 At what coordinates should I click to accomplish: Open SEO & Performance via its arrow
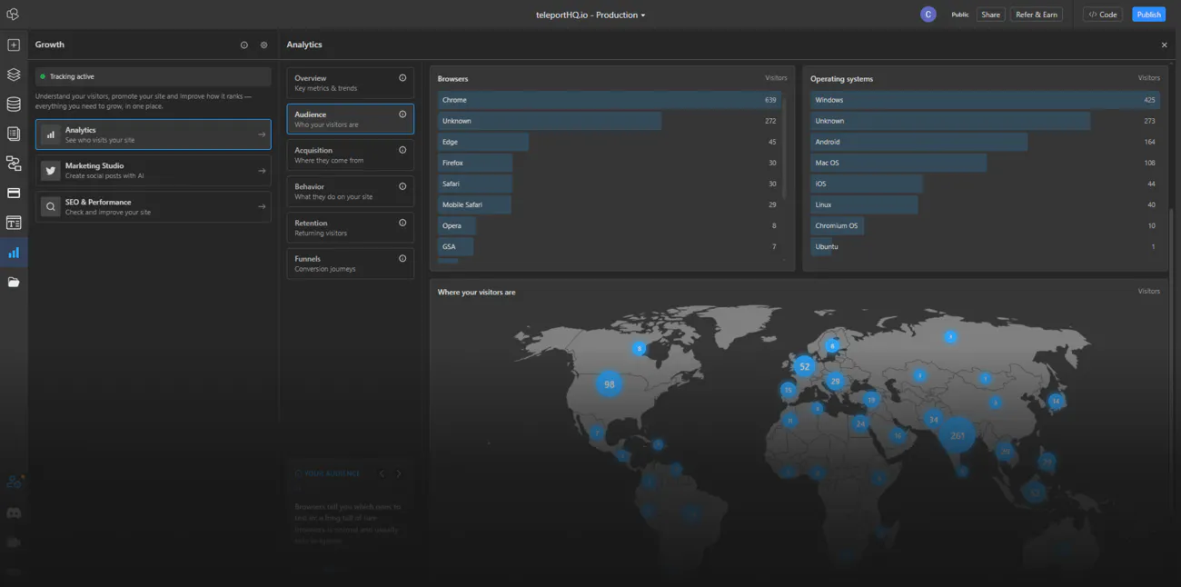[262, 207]
